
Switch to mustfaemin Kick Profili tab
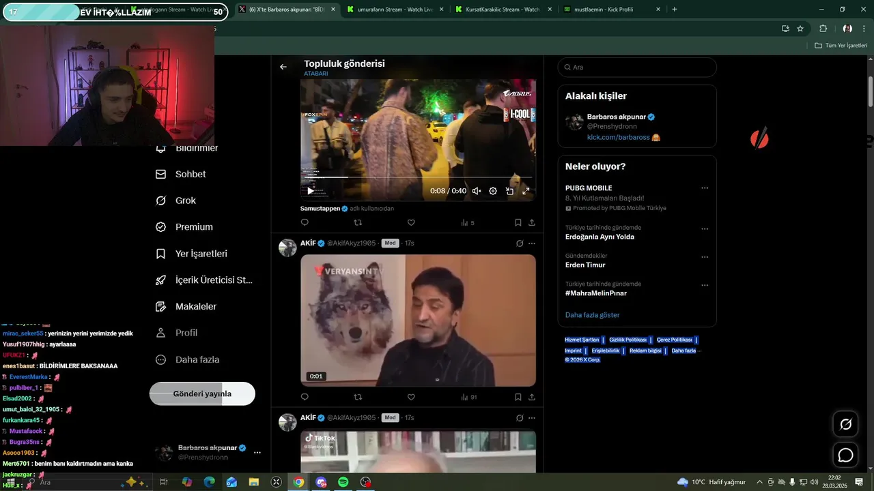[611, 10]
